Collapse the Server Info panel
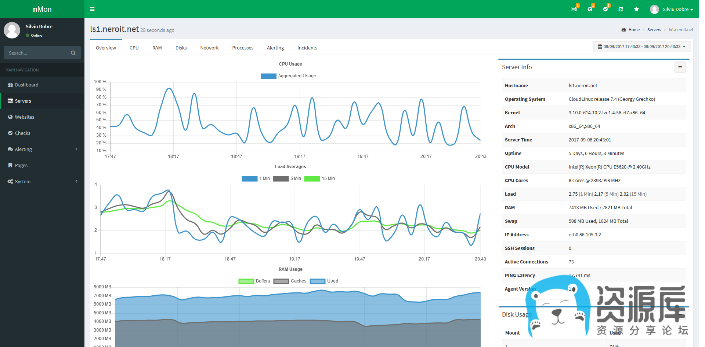The image size is (705, 347). click(680, 67)
